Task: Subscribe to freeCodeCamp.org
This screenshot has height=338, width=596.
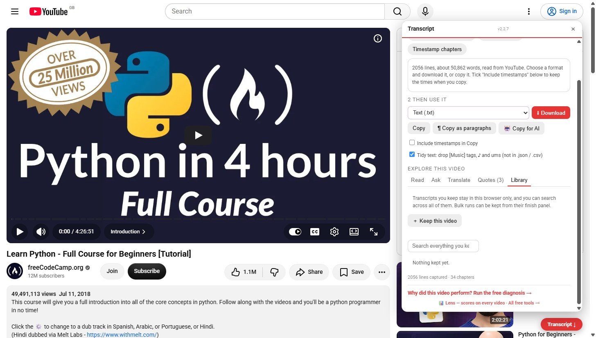Action: coord(147,271)
